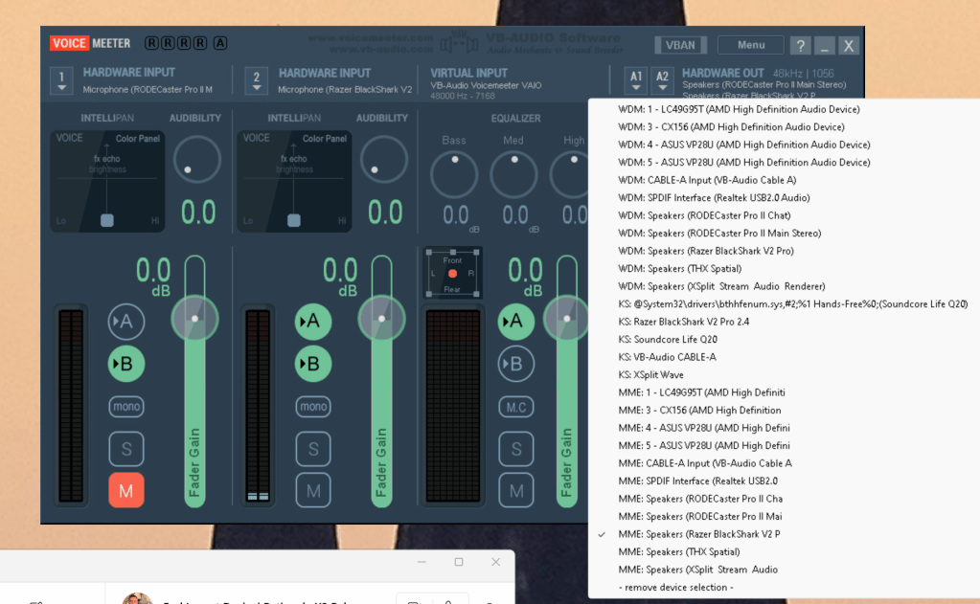Click the Bass equalizer knob
The width and height of the screenshot is (980, 604).
pyautogui.click(x=454, y=175)
